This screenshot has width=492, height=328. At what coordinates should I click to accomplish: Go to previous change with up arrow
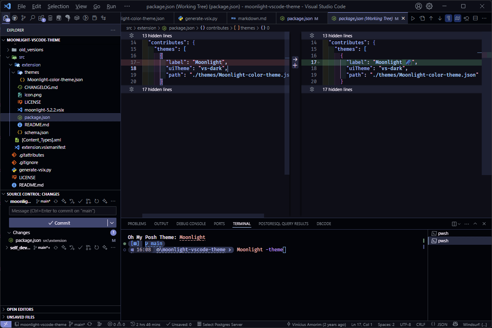coord(431,18)
